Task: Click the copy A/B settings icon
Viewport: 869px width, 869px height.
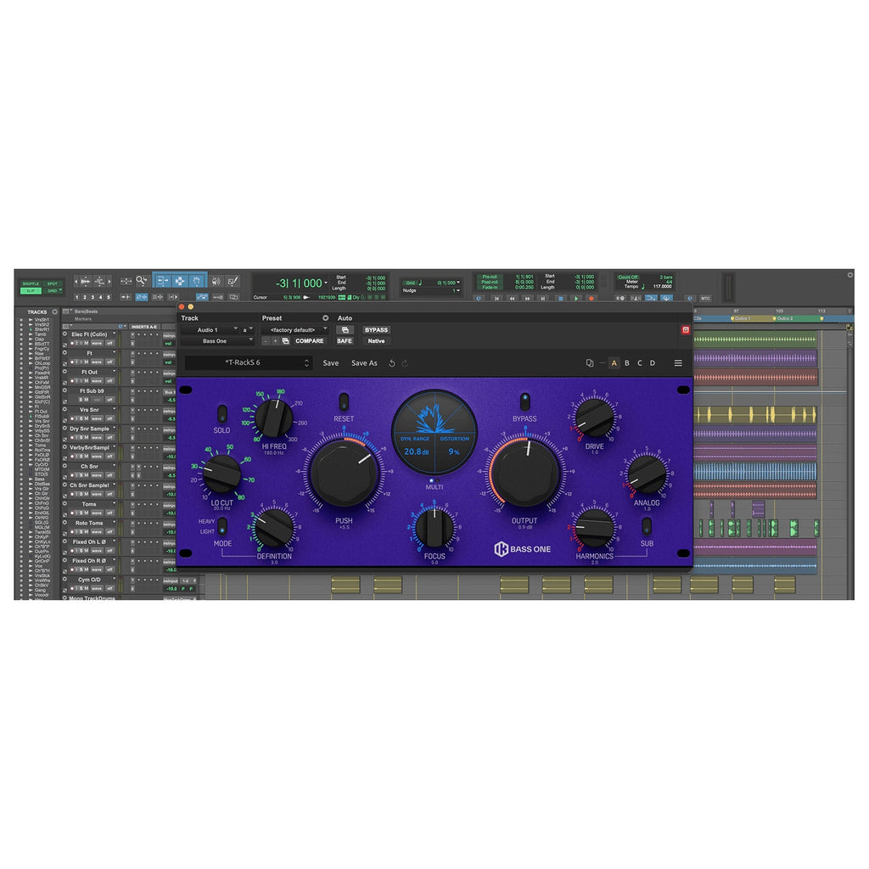Action: point(589,363)
